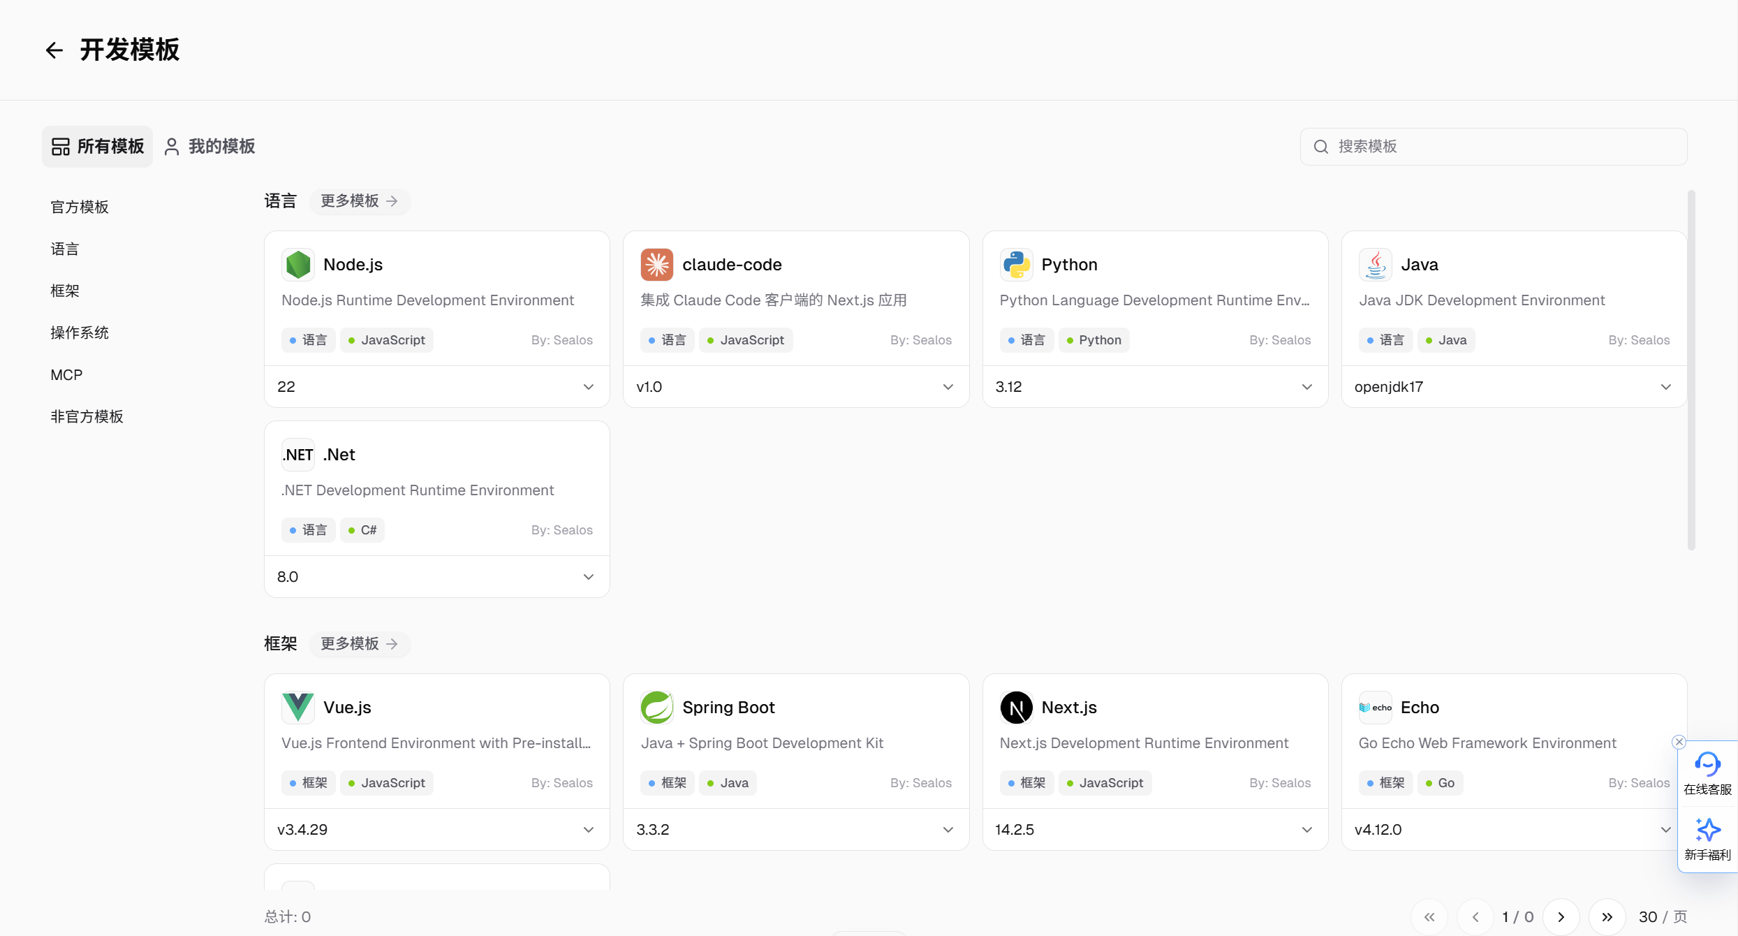Click the Java coffee cup icon
The height and width of the screenshot is (936, 1738).
[1375, 265]
